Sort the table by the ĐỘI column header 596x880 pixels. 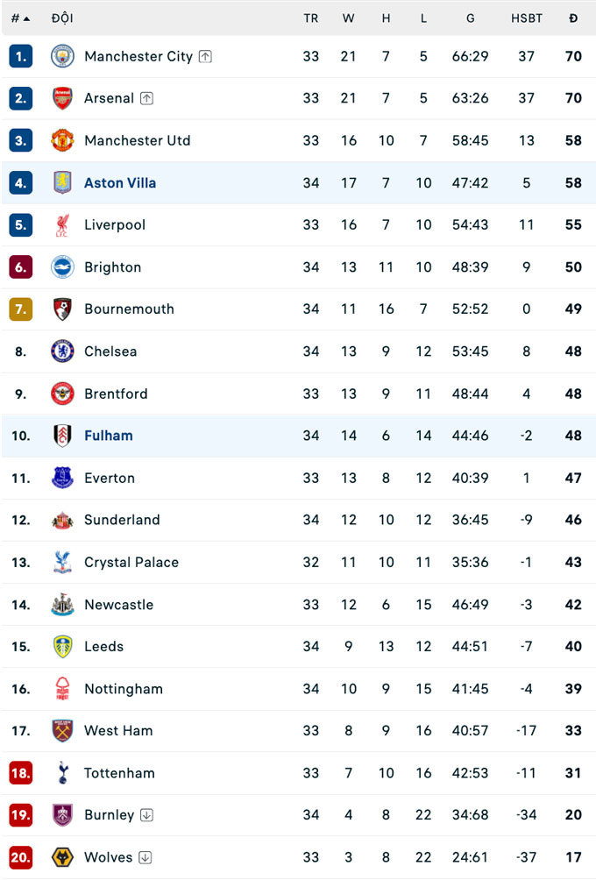[62, 17]
